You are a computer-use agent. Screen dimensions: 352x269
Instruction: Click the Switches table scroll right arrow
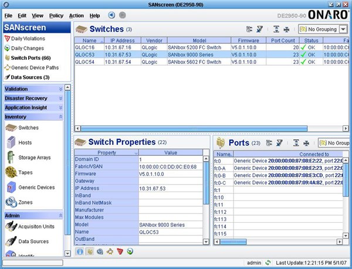coord(346,128)
